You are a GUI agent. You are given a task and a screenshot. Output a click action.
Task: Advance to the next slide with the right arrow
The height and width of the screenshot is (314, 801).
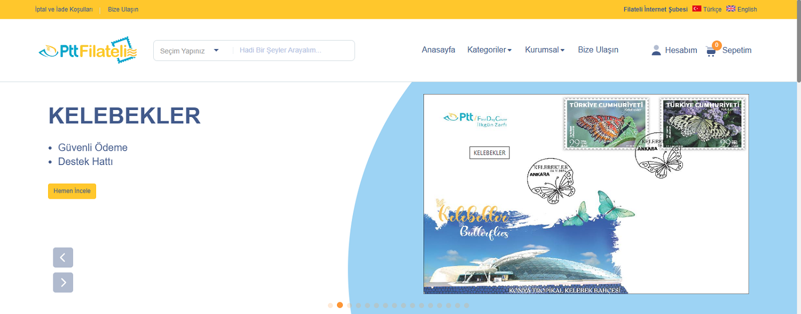[x=63, y=282]
